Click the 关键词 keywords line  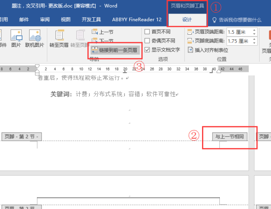click(114, 94)
